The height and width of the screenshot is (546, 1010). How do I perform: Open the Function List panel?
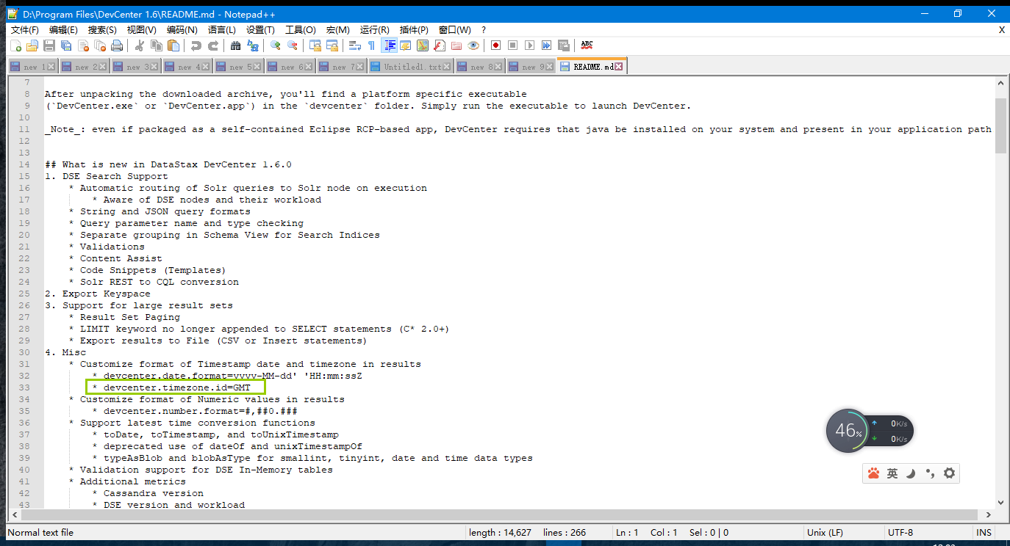point(440,45)
